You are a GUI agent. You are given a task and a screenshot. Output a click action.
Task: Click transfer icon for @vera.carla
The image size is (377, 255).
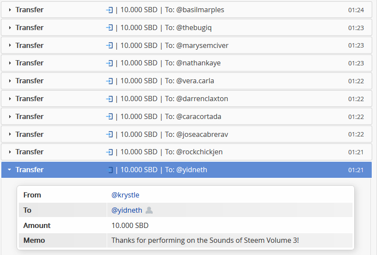(109, 81)
